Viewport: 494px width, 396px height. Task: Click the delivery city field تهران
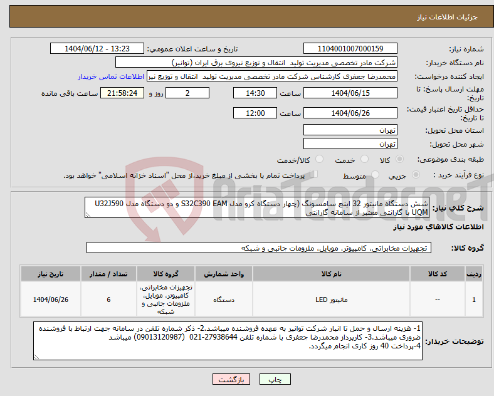(350, 144)
